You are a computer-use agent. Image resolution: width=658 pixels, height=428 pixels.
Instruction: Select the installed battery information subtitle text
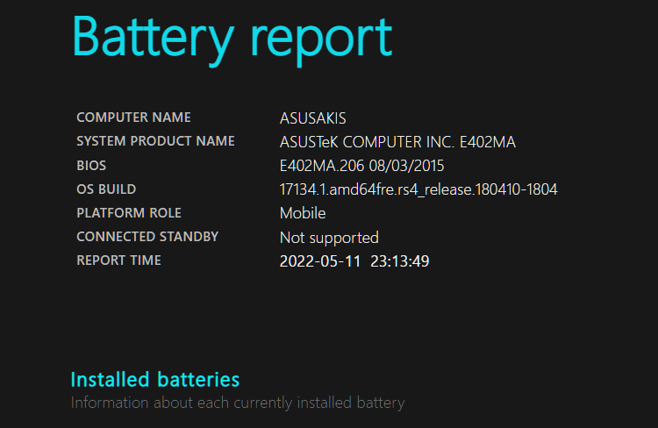(237, 403)
